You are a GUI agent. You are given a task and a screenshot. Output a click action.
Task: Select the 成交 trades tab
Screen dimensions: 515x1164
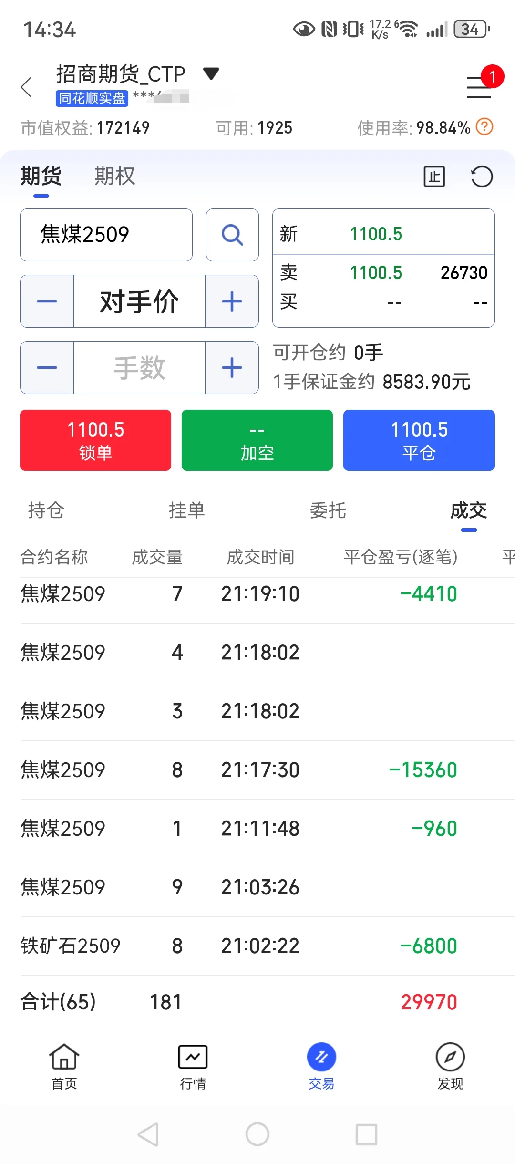point(469,510)
